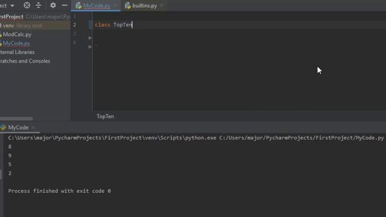The height and width of the screenshot is (217, 386).
Task: Click the TopTen breadcrumb below editor
Action: [105, 116]
